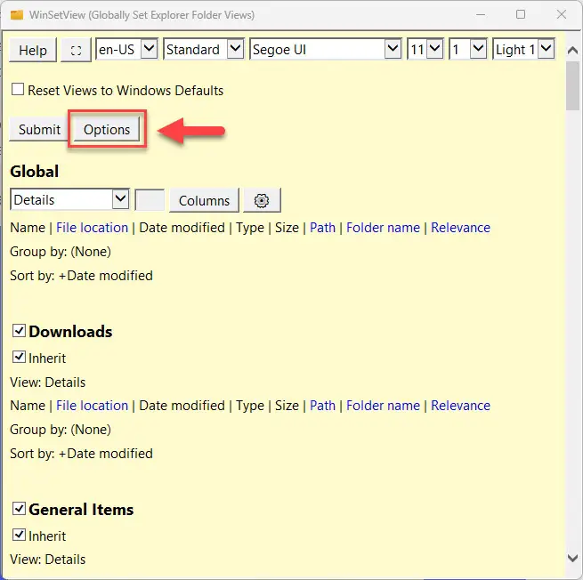Uncheck the General Items checkbox
Viewport: 583px width, 580px height.
coord(19,508)
